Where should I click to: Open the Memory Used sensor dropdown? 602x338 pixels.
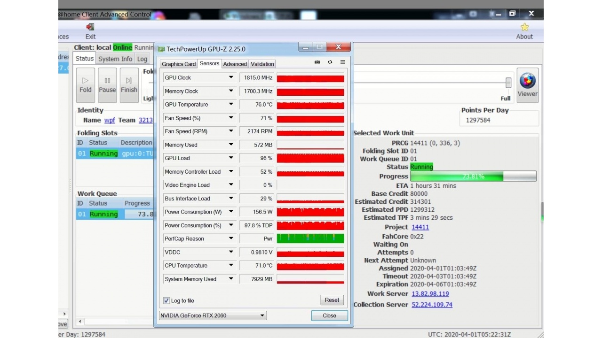[x=231, y=145]
